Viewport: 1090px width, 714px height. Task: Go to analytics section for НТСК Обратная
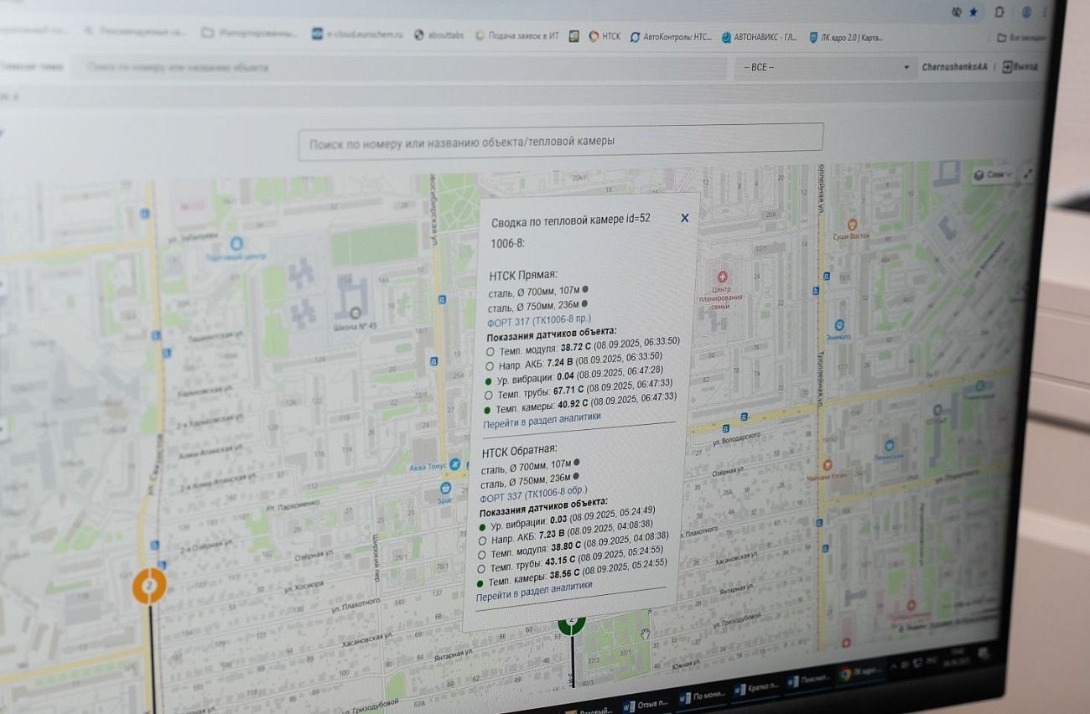534,586
